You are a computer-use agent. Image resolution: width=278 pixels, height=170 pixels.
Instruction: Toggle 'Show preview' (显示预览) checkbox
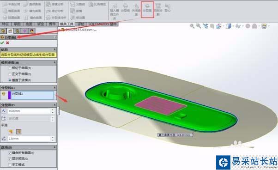click(10, 158)
